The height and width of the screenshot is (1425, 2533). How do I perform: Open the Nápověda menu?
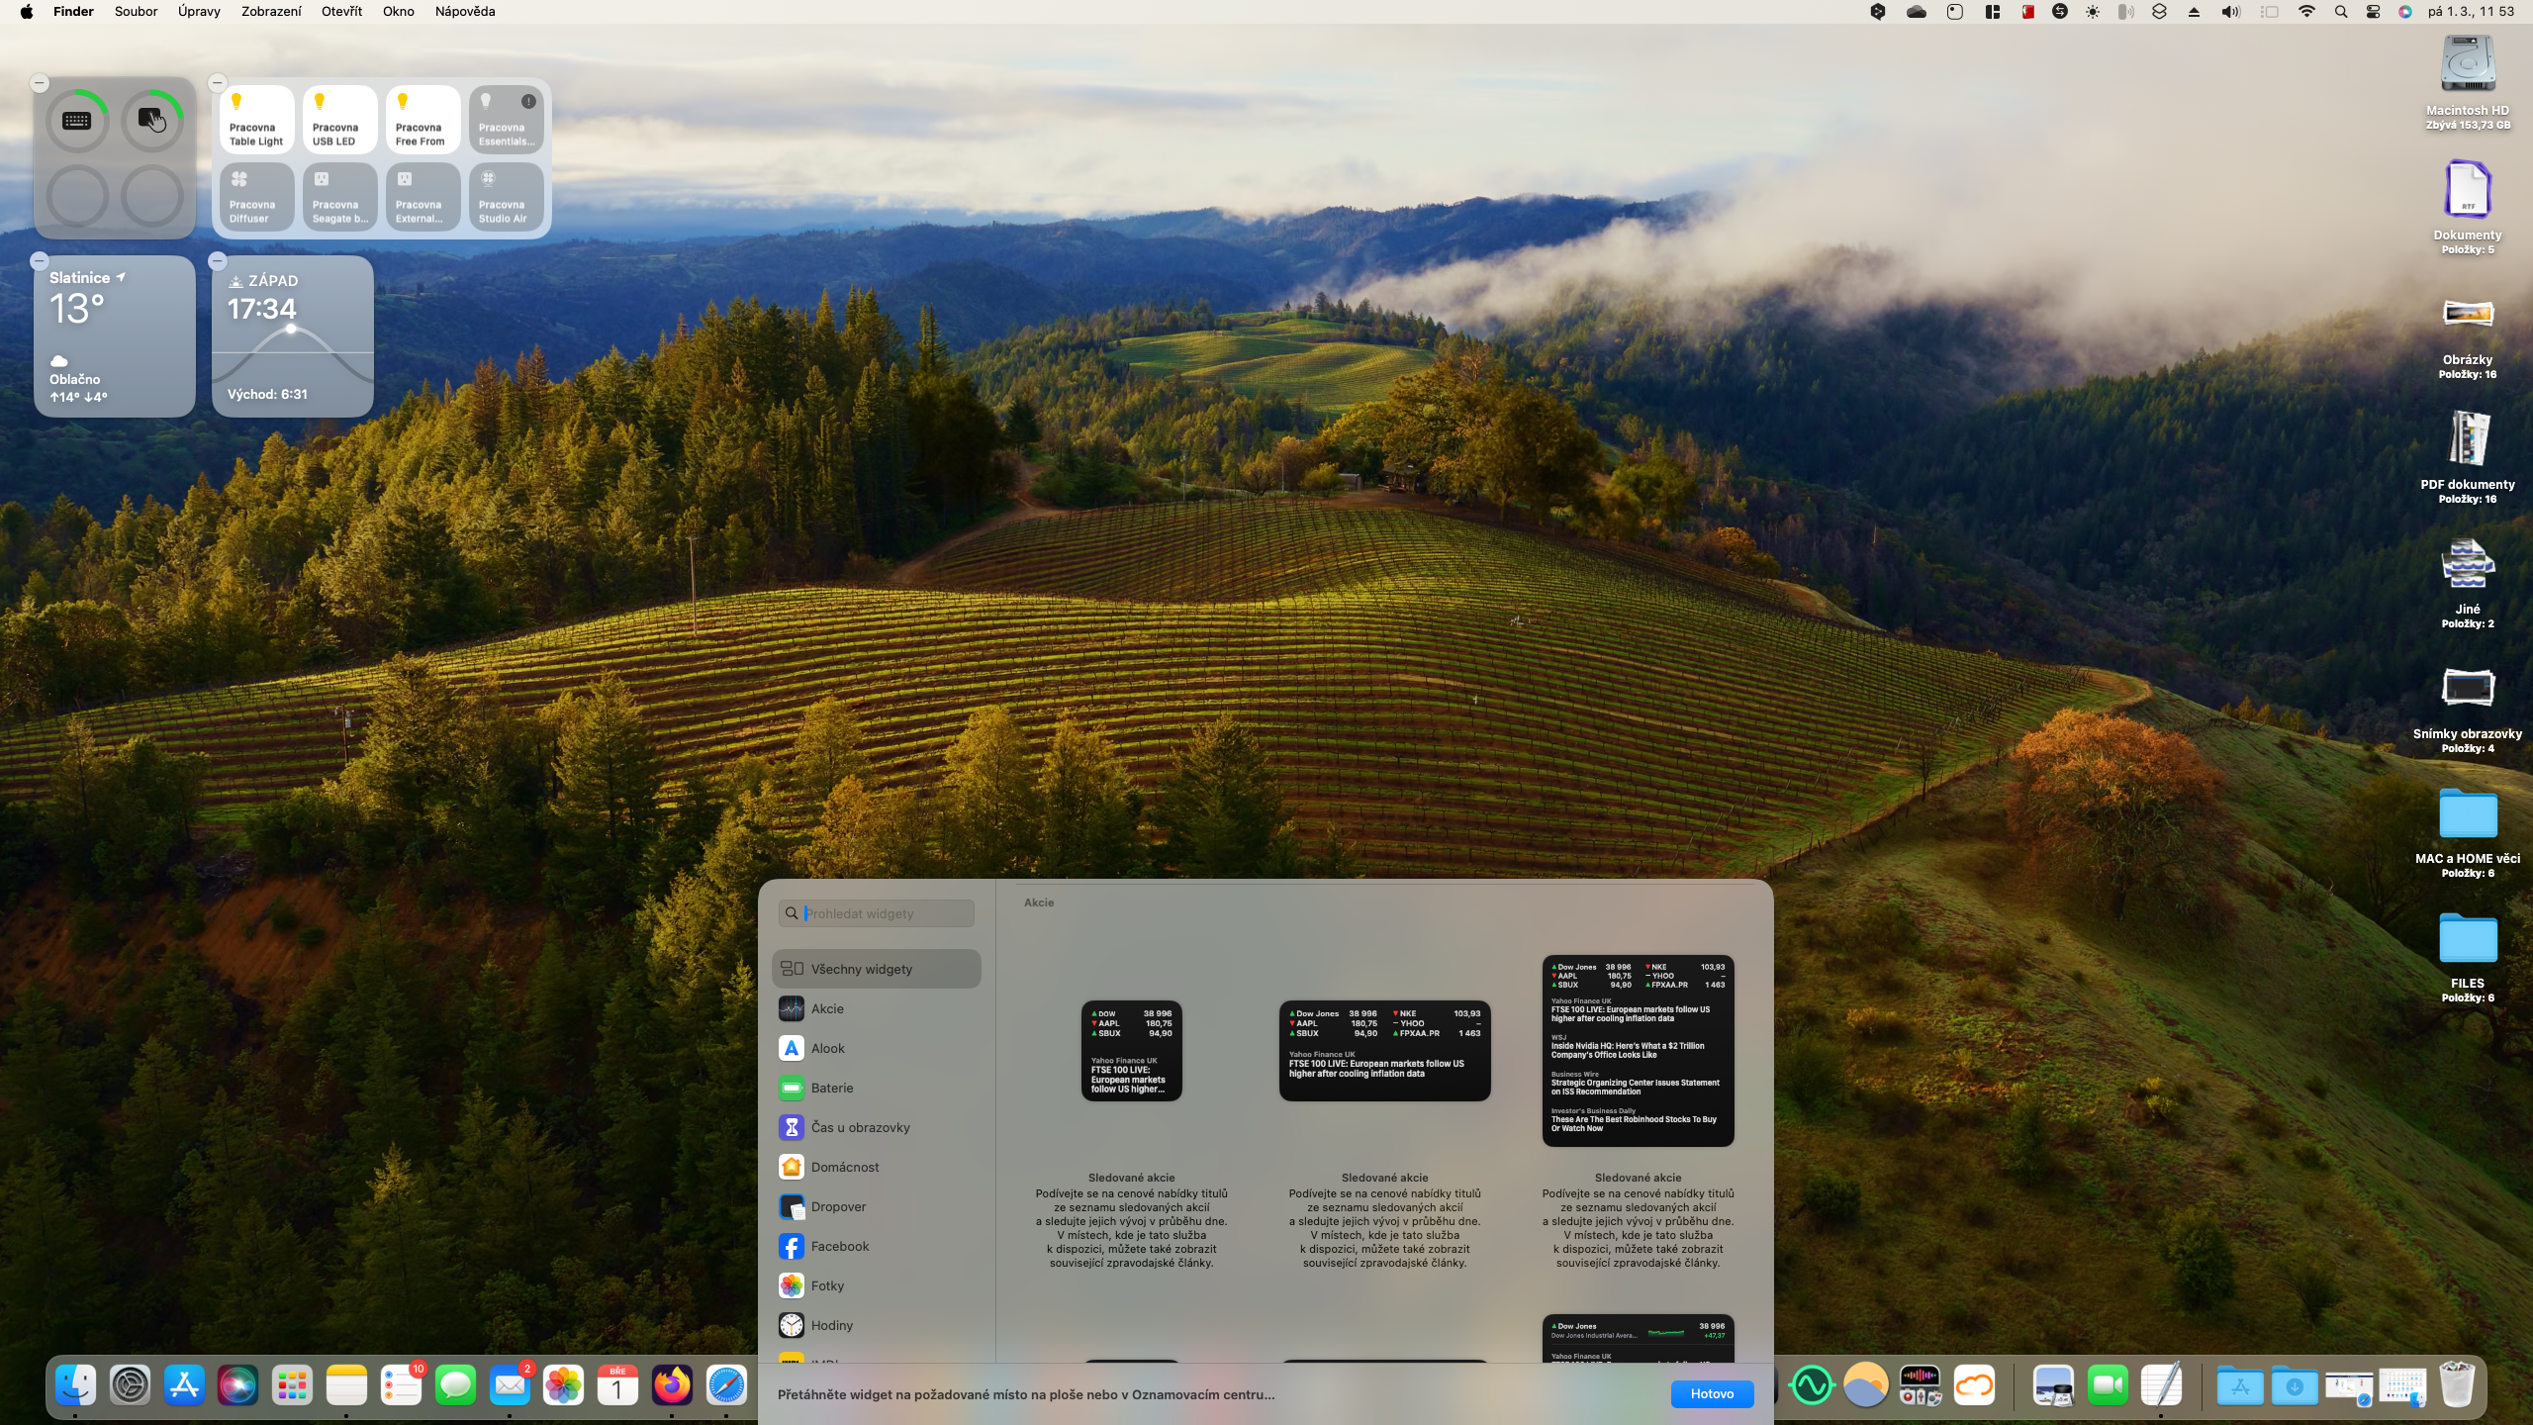point(464,12)
